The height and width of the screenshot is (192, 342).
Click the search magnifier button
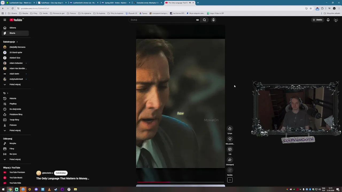coord(204,20)
